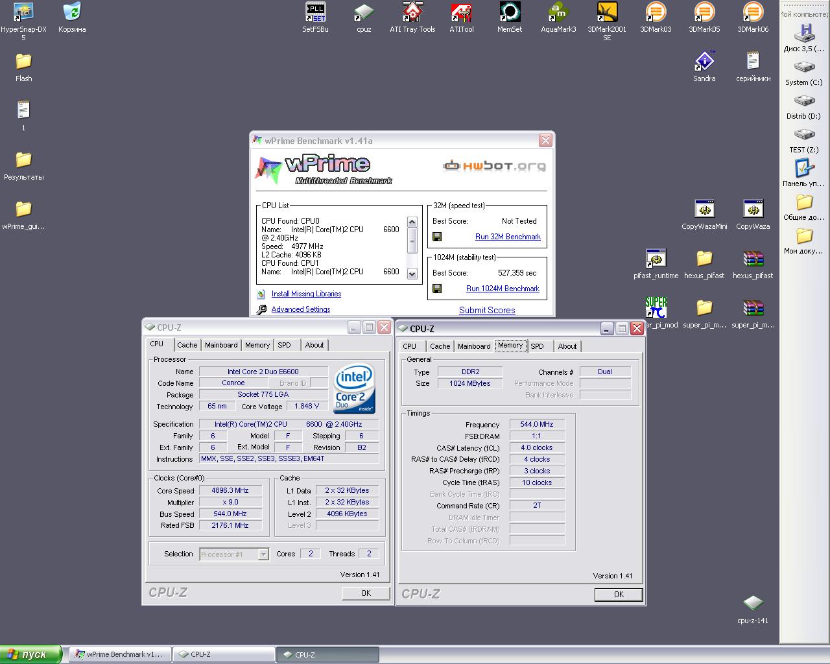Activate the first CPU-Z taskbar button
The width and height of the screenshot is (830, 664).
224,654
